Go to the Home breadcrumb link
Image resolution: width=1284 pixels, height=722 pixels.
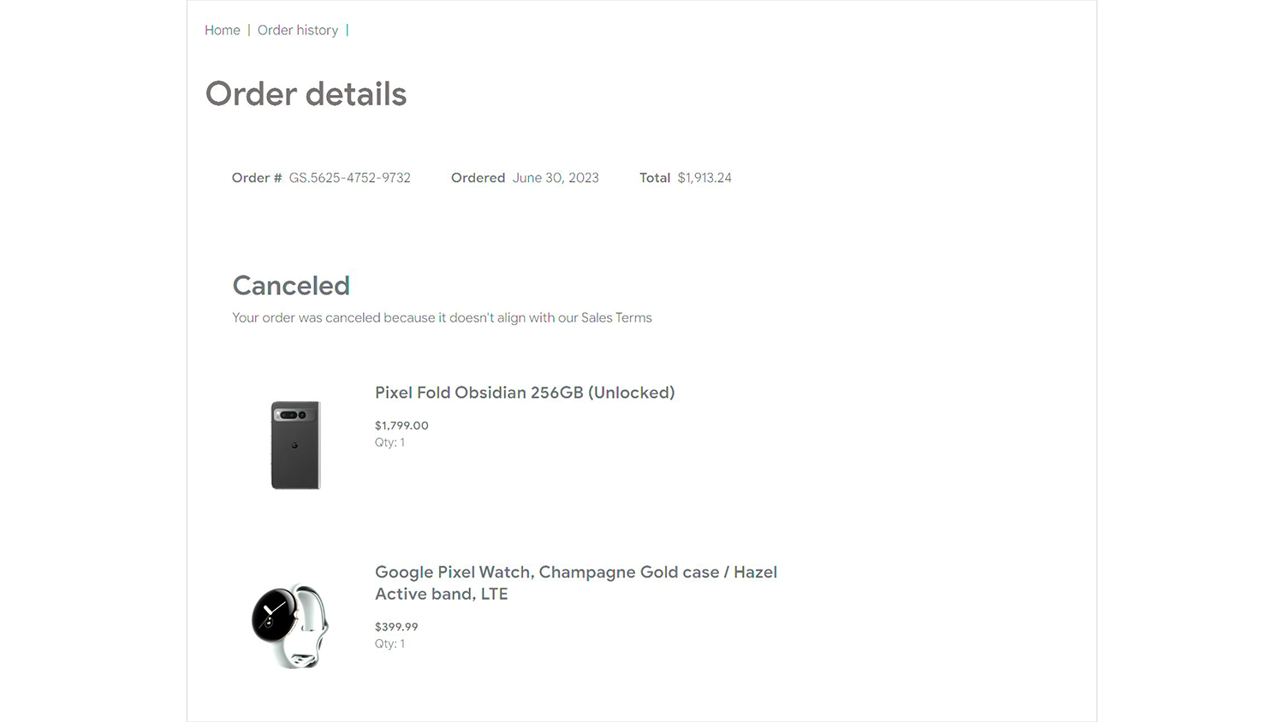tap(223, 30)
